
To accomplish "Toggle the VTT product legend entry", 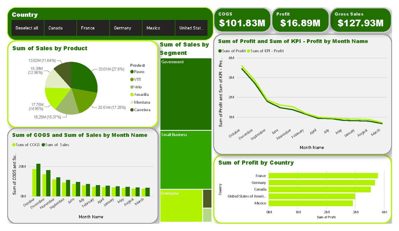I will [x=135, y=79].
